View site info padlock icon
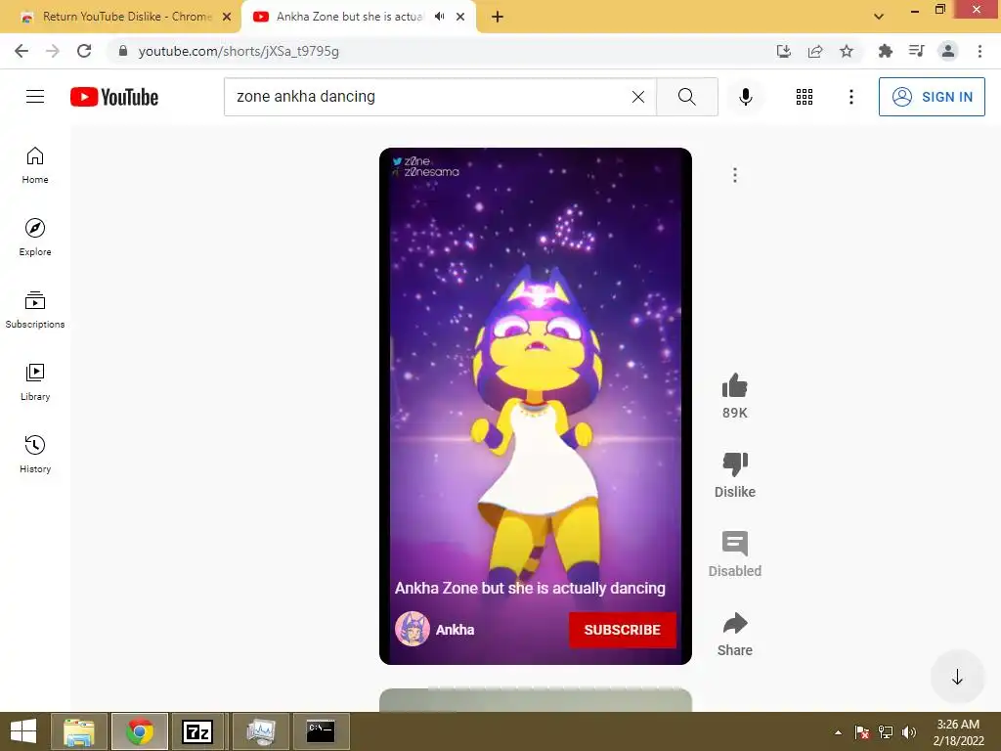Screen dimensions: 1001x751 pyautogui.click(x=123, y=51)
